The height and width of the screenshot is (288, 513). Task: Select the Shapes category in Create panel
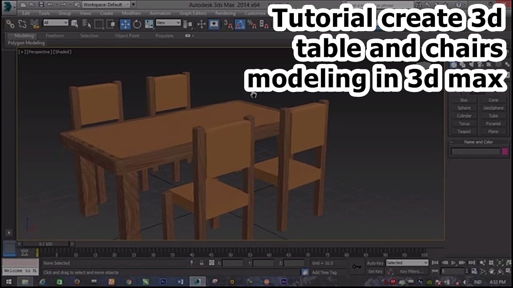[x=463, y=65]
